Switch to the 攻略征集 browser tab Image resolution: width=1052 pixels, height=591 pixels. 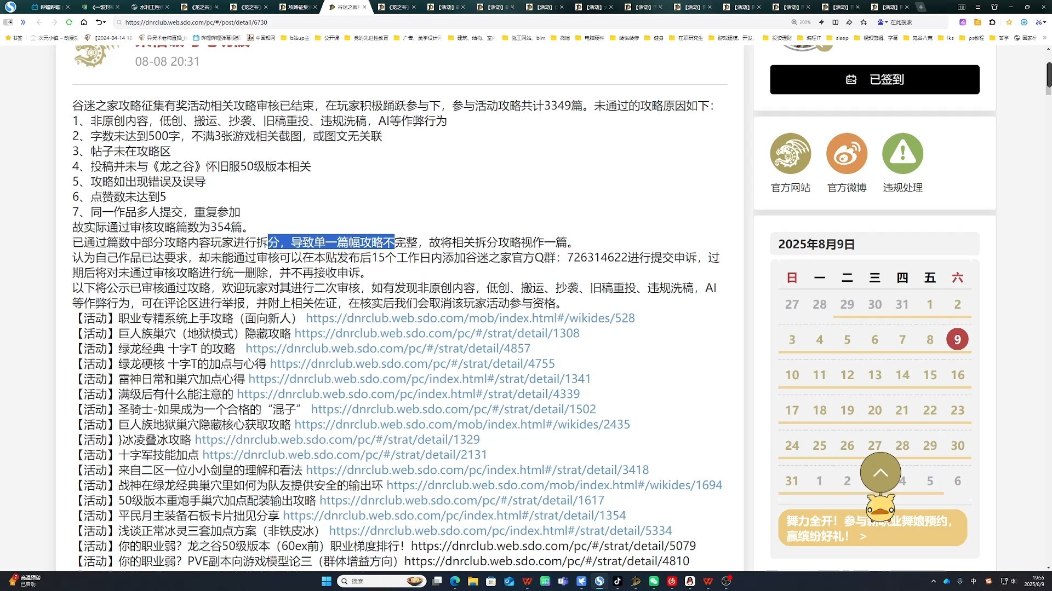tap(299, 8)
